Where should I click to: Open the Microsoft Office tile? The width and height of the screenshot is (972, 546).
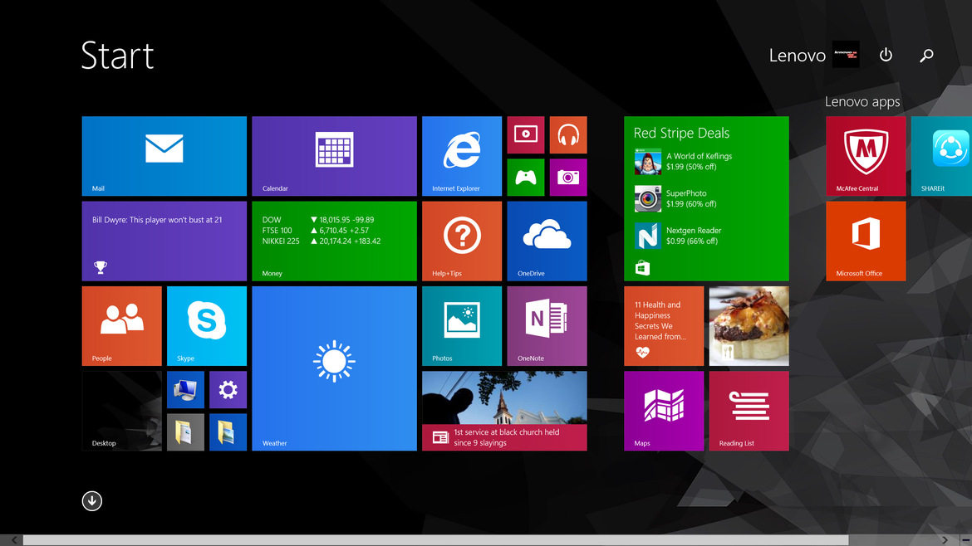(866, 241)
